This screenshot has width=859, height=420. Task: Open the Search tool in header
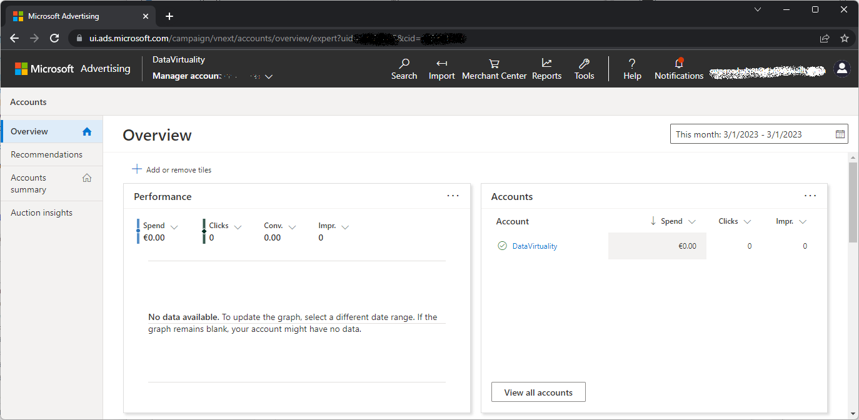click(404, 69)
